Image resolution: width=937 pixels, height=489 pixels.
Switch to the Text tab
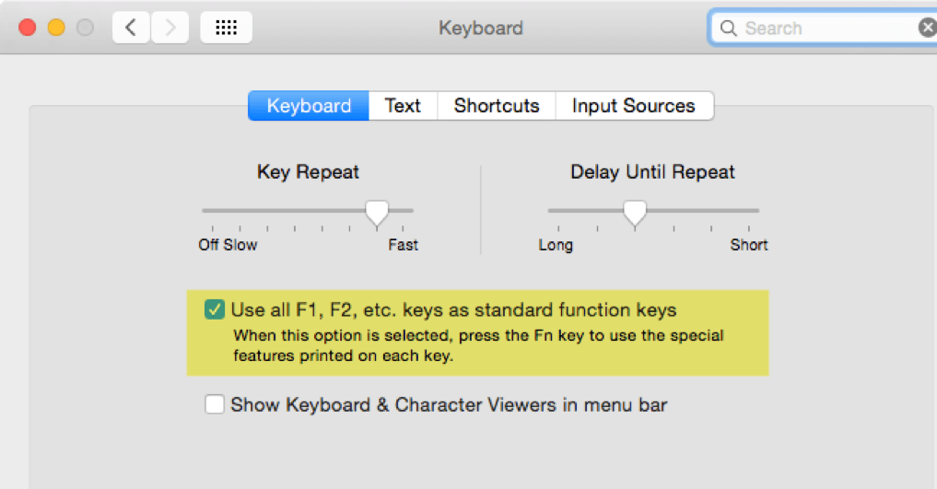pyautogui.click(x=403, y=106)
